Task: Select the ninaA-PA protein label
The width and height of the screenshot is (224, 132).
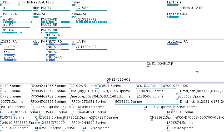Action: click(x=79, y=42)
